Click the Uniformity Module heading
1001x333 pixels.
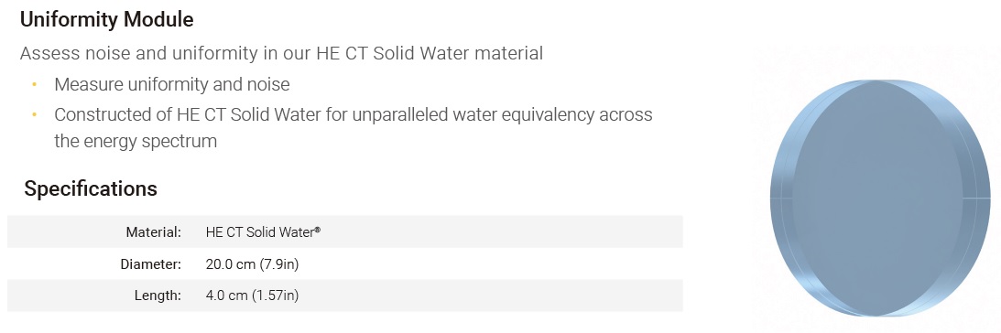click(106, 20)
